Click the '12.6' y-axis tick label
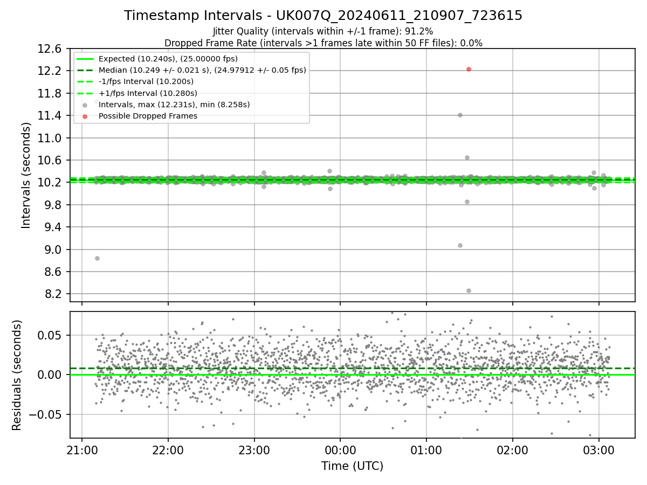647x485 pixels. tap(50, 48)
